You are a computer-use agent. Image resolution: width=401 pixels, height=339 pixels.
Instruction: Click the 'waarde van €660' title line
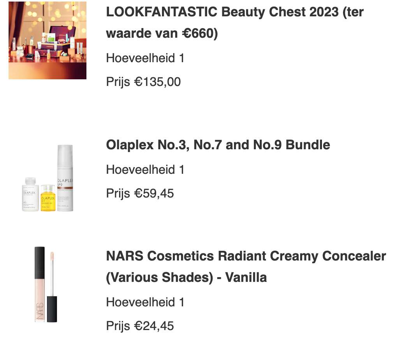(162, 33)
